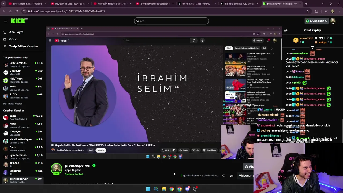Open Discord on the taskbar
The width and height of the screenshot is (343, 193).
point(187,189)
